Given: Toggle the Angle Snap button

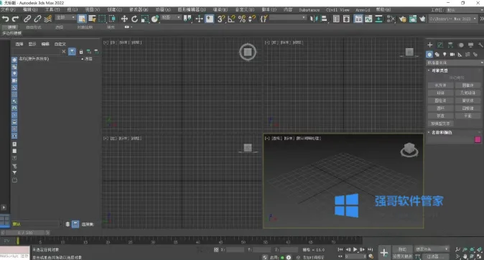Looking at the screenshot, I should 231,19.
